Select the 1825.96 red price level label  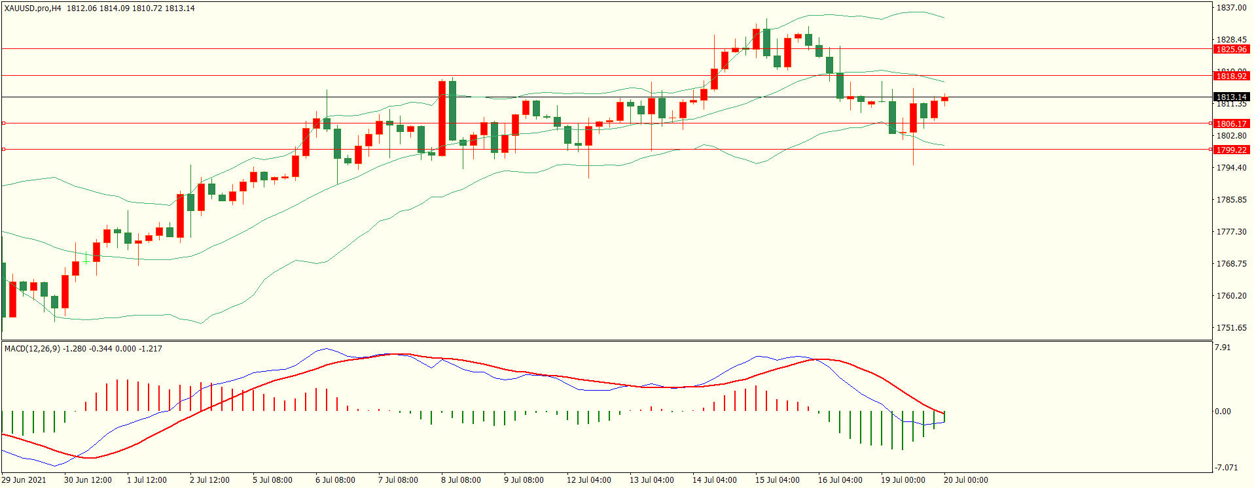[1231, 50]
